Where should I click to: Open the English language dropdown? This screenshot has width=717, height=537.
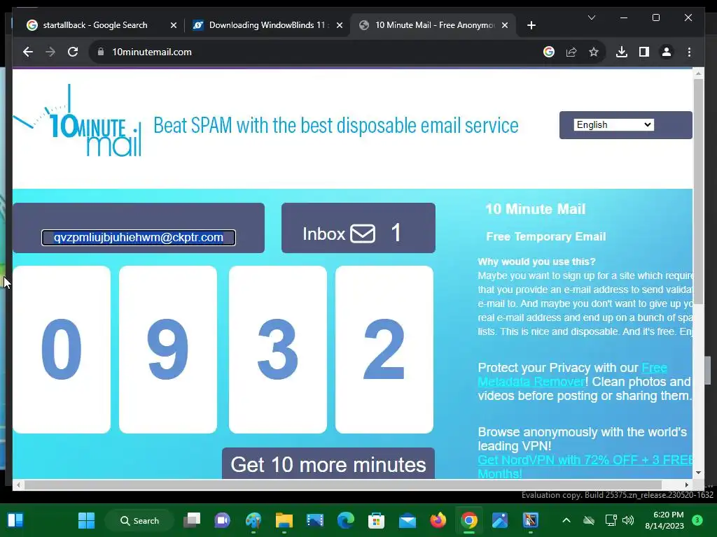(613, 124)
